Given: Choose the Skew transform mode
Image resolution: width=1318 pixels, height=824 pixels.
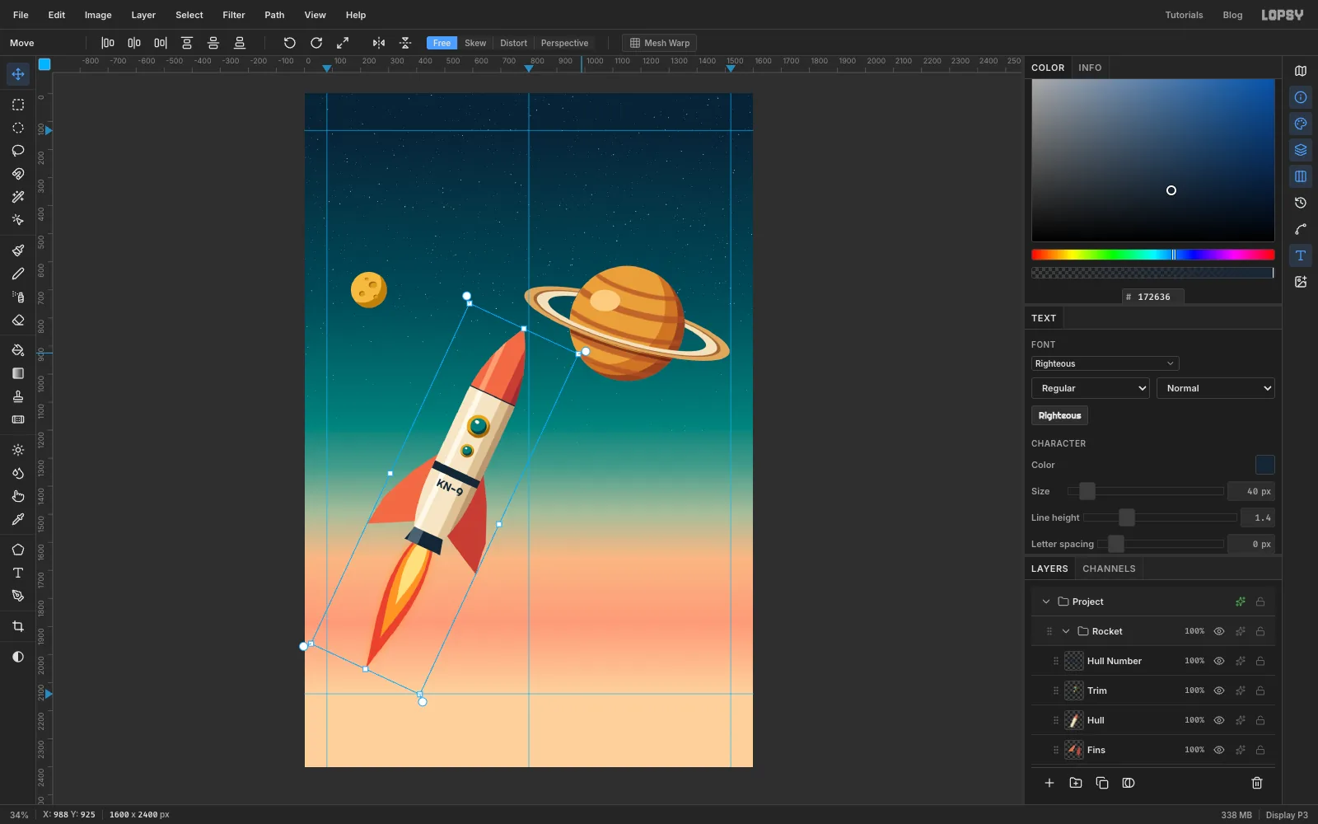Looking at the screenshot, I should coord(475,43).
